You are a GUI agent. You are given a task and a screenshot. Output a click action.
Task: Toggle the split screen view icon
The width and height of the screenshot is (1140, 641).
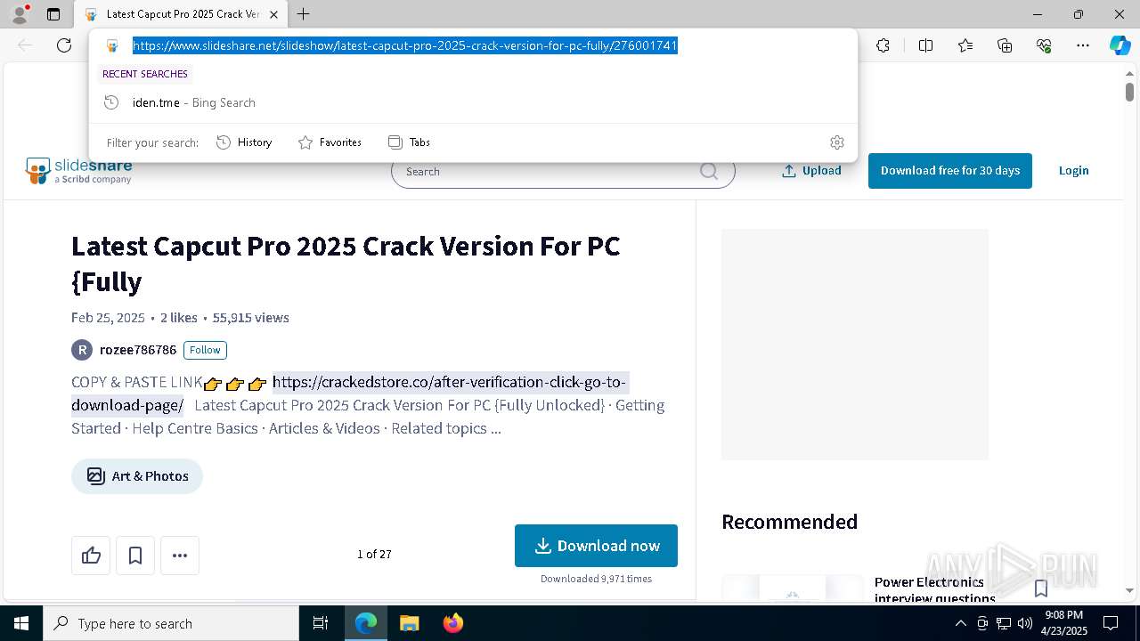925,45
